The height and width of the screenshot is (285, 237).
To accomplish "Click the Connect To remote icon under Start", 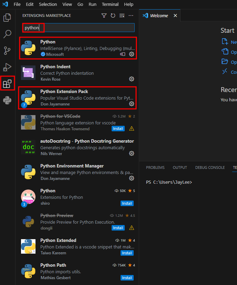I will pos(225,71).
